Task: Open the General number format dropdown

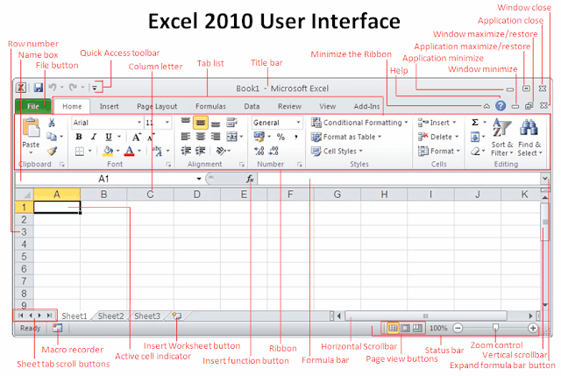Action: coord(298,123)
